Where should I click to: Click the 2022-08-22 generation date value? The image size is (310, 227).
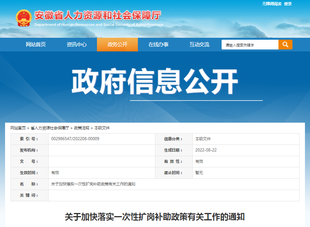[x=206, y=150]
